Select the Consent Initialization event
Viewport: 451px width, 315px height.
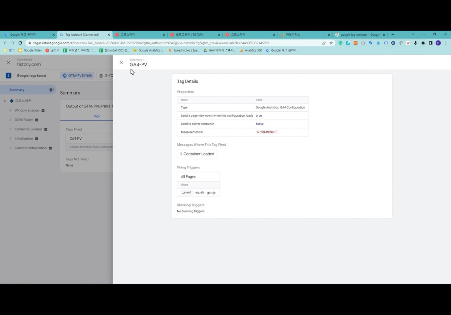point(31,148)
